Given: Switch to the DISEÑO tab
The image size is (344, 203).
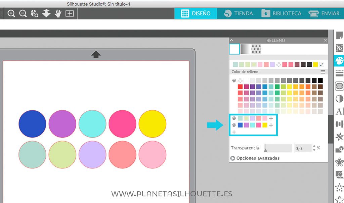Looking at the screenshot, I should [x=196, y=13].
